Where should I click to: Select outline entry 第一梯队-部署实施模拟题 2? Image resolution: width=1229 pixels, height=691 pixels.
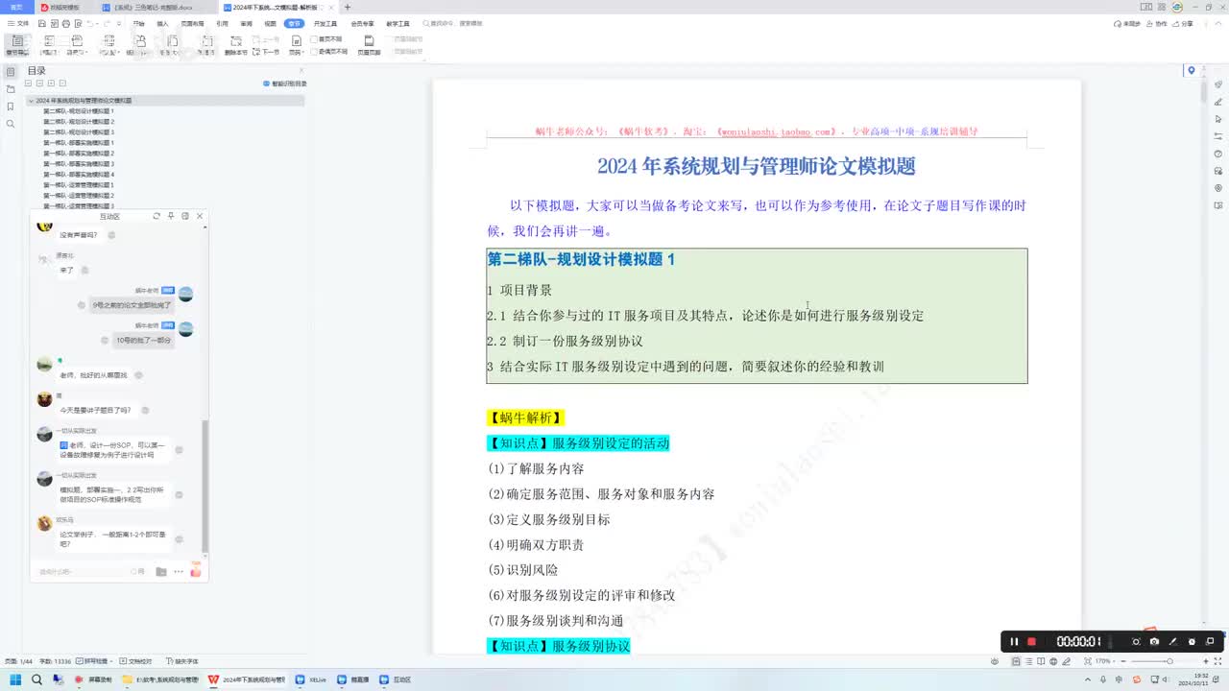point(79,154)
